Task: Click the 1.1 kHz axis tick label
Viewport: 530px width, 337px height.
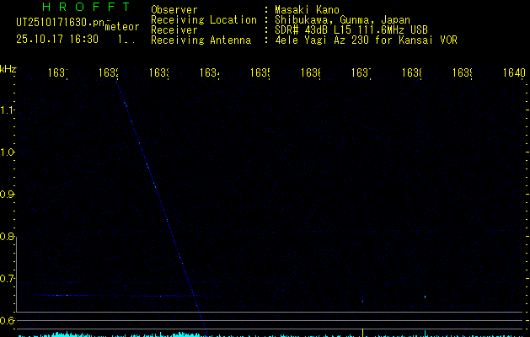Action: tap(7, 110)
